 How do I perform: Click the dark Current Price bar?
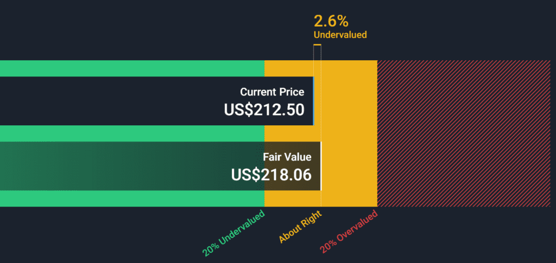click(x=157, y=101)
